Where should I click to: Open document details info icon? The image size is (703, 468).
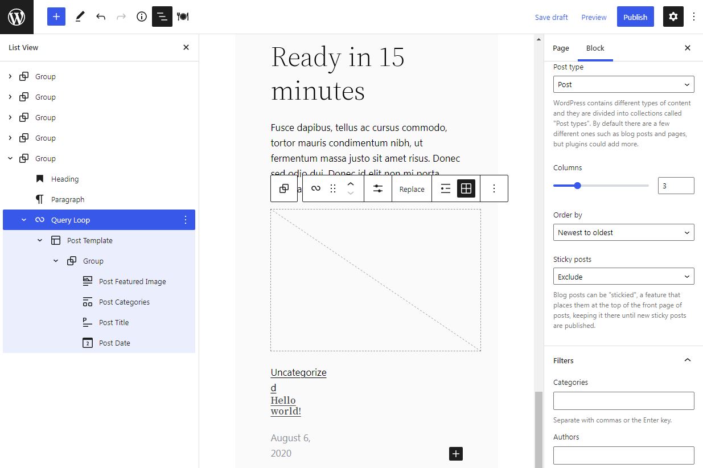[142, 17]
